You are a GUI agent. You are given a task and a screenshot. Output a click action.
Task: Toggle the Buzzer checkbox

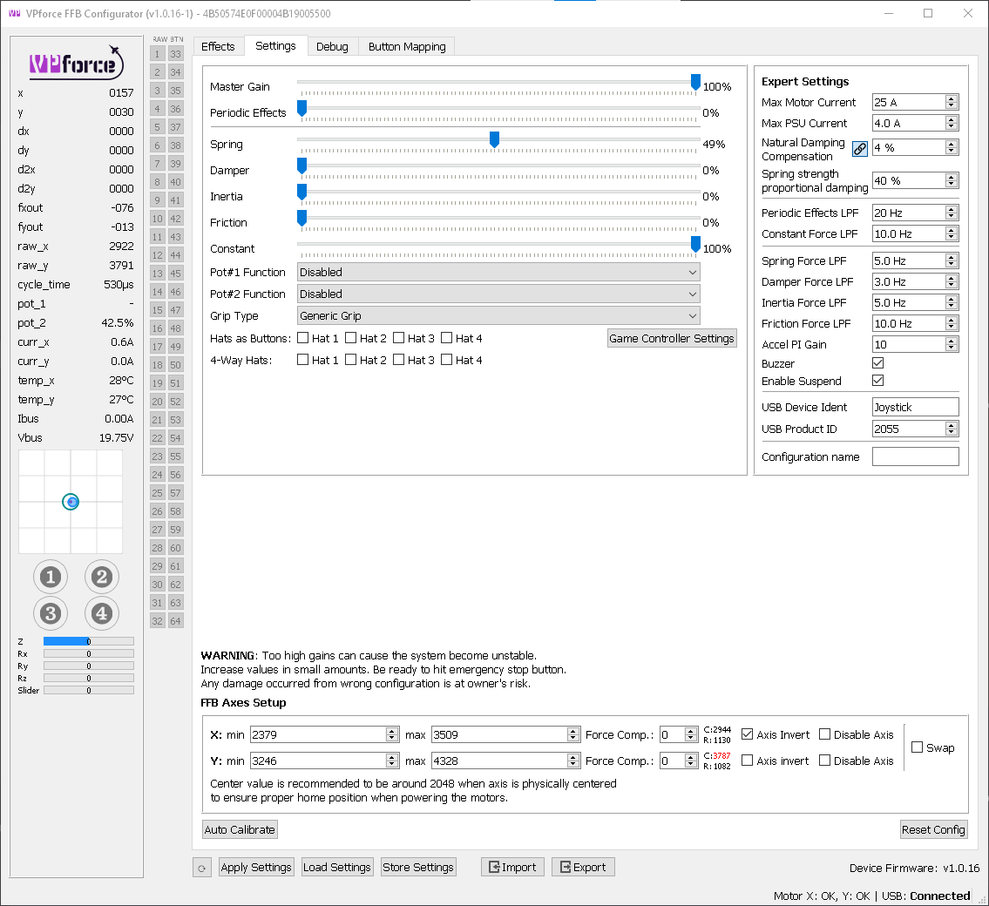(878, 363)
